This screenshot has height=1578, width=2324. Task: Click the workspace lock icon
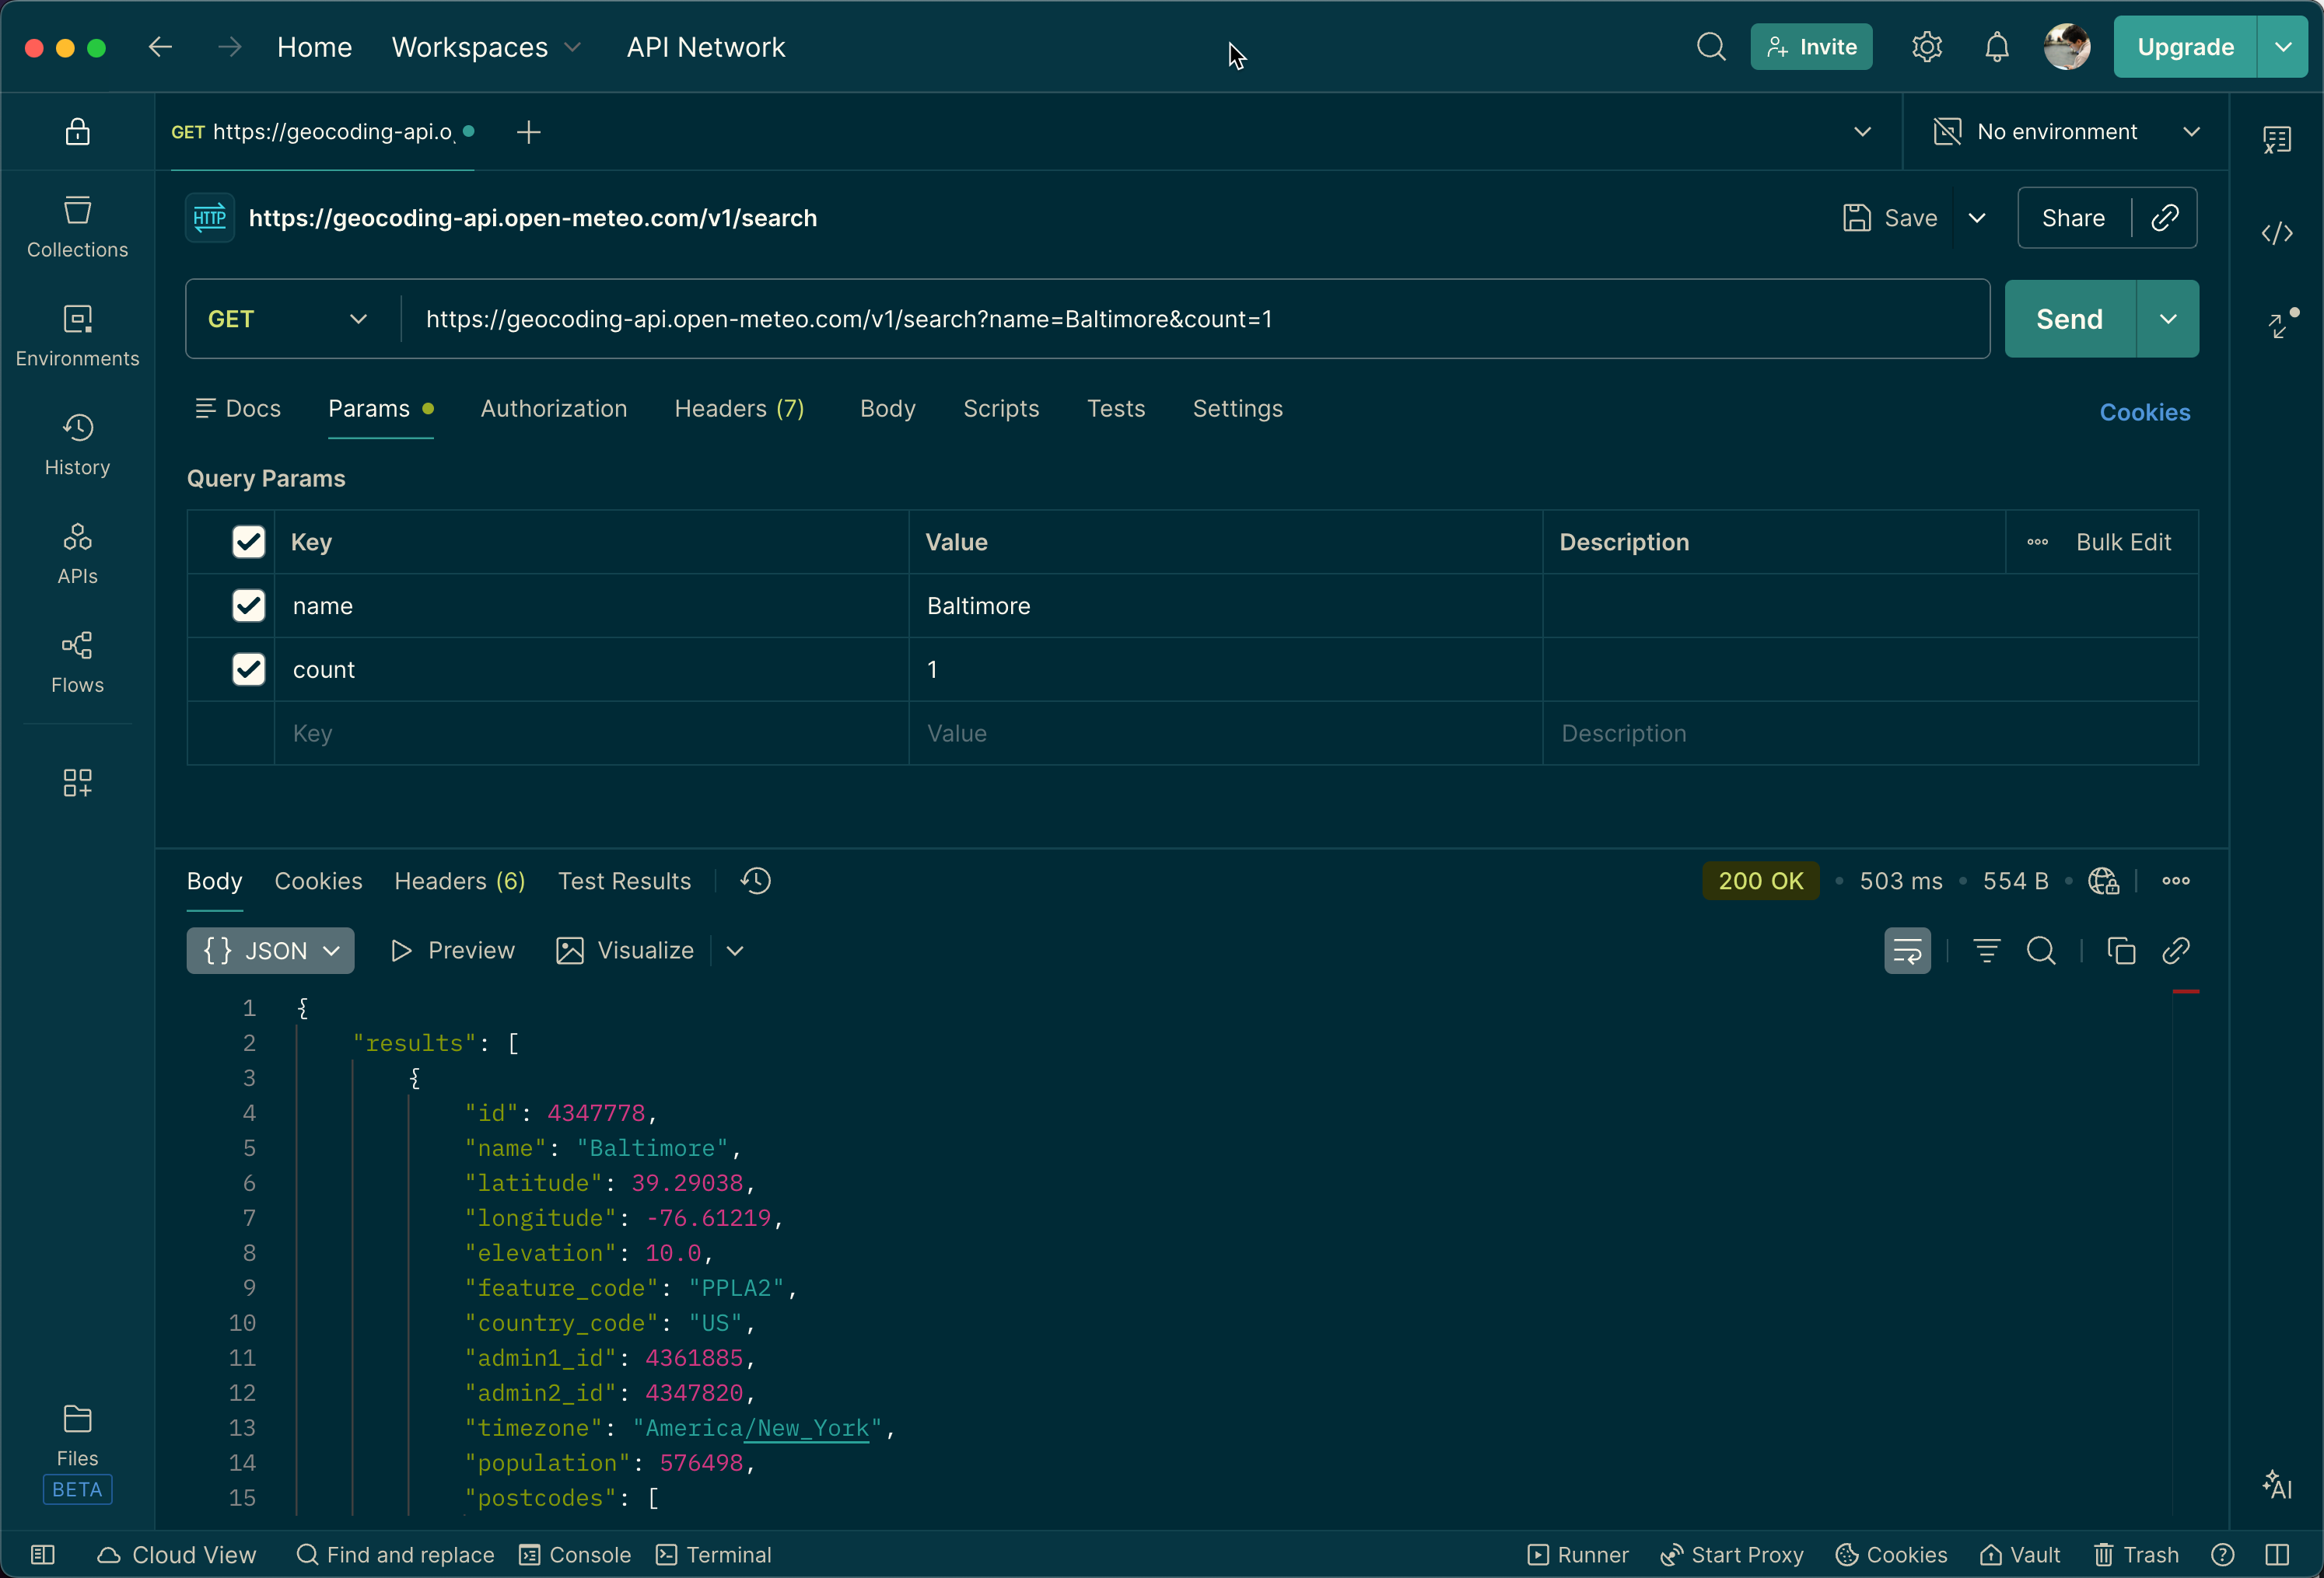click(x=77, y=132)
